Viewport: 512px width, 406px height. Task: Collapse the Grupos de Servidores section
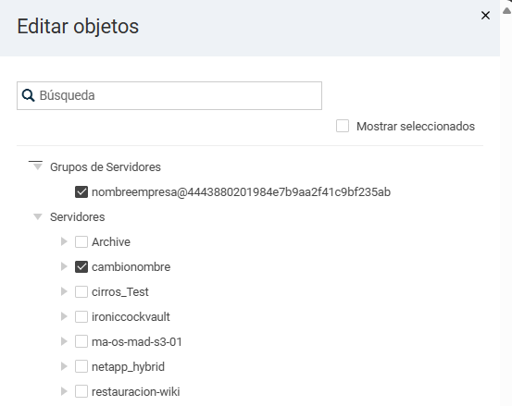(37, 166)
